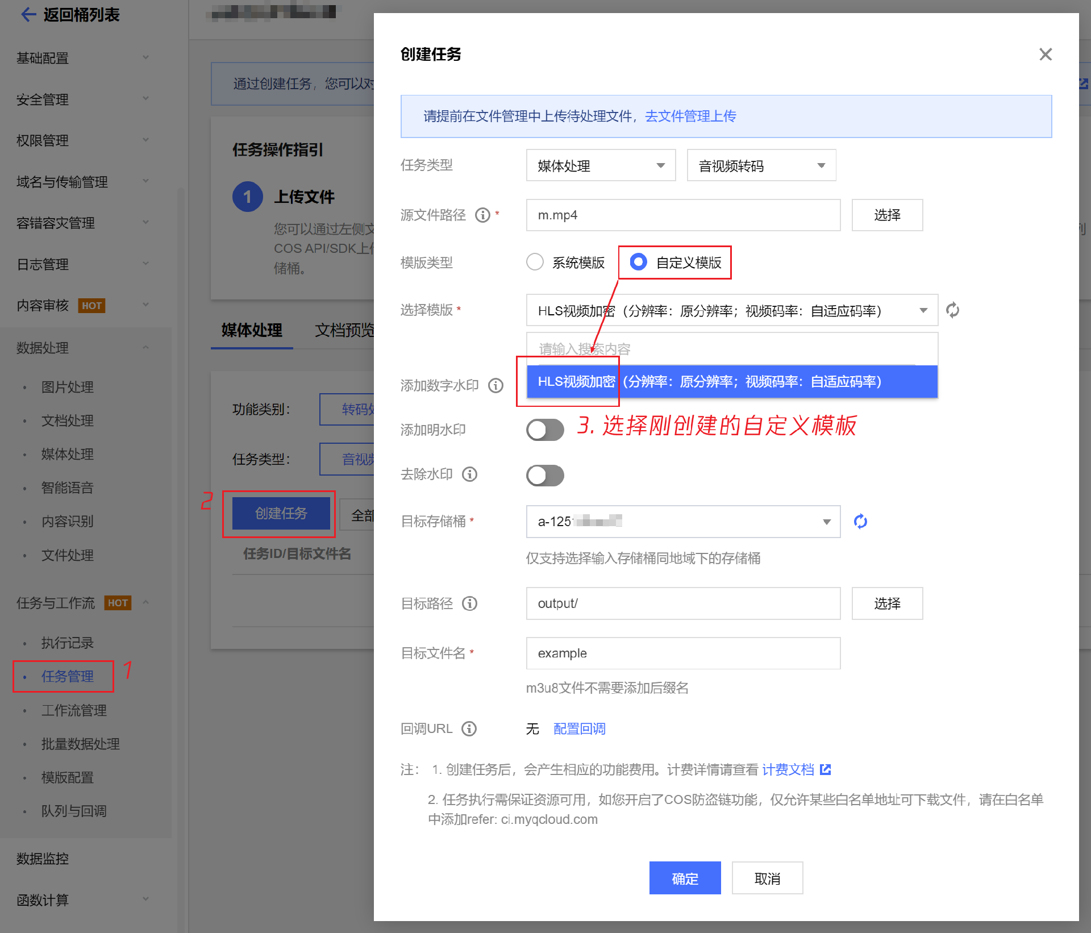Click the info icon beside 源文件路径
The width and height of the screenshot is (1091, 933).
[x=482, y=215]
